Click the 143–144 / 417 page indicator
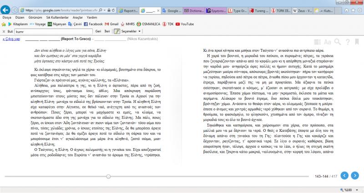 click(326, 176)
